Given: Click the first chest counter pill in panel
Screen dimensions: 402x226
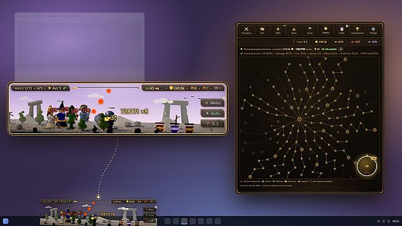Looking at the screenshot, I should [338, 42].
